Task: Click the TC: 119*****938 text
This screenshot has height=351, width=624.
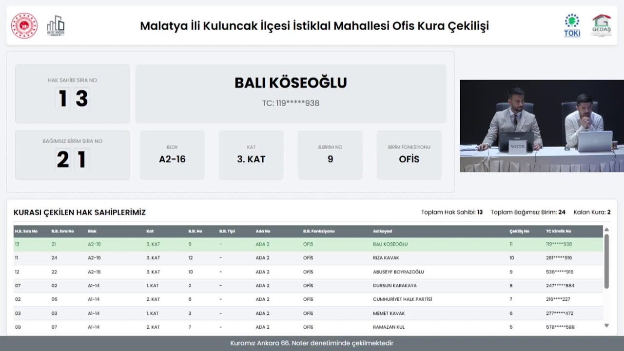Action: pyautogui.click(x=291, y=103)
